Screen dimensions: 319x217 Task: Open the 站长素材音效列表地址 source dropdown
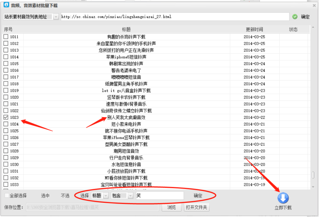click(x=56, y=16)
